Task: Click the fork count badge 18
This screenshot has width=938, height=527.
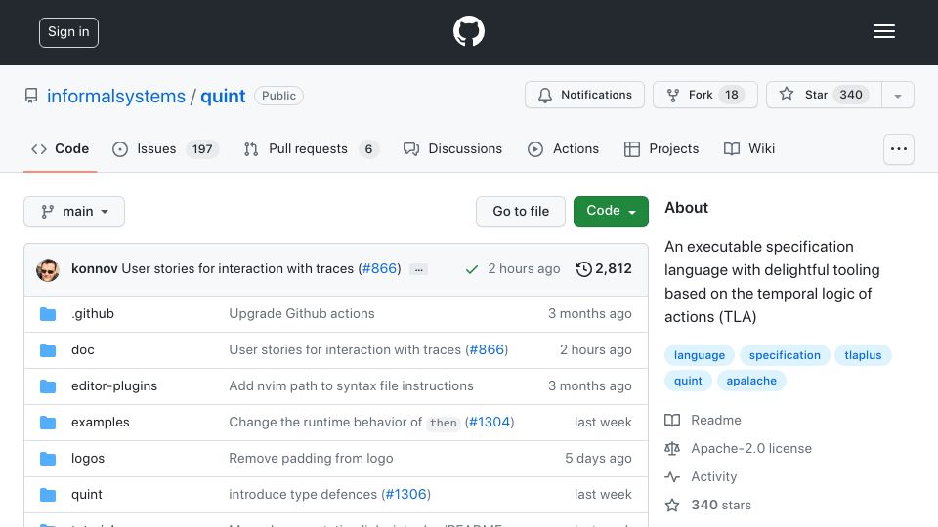Action: click(732, 95)
